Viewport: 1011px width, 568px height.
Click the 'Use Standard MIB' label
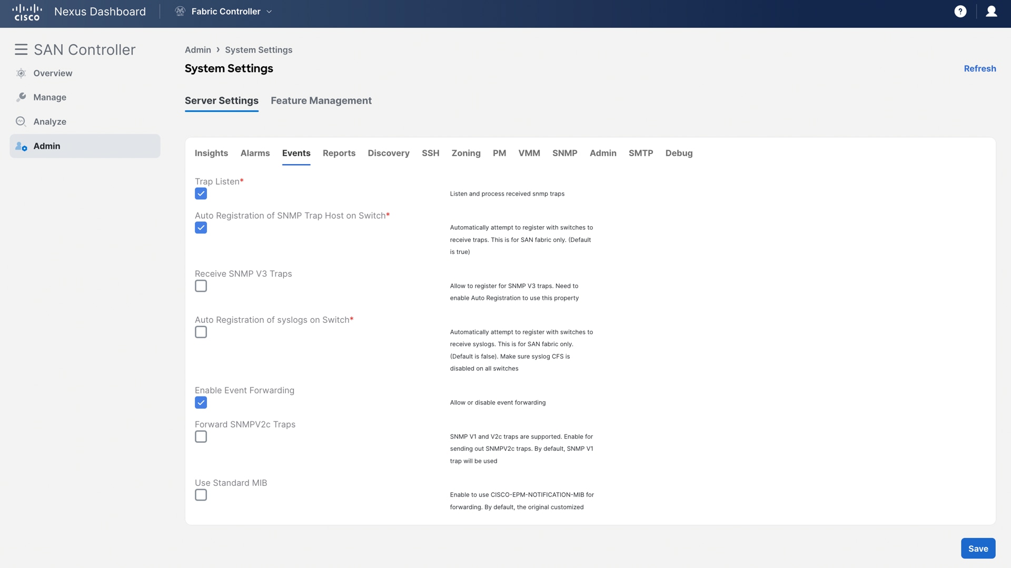(231, 483)
